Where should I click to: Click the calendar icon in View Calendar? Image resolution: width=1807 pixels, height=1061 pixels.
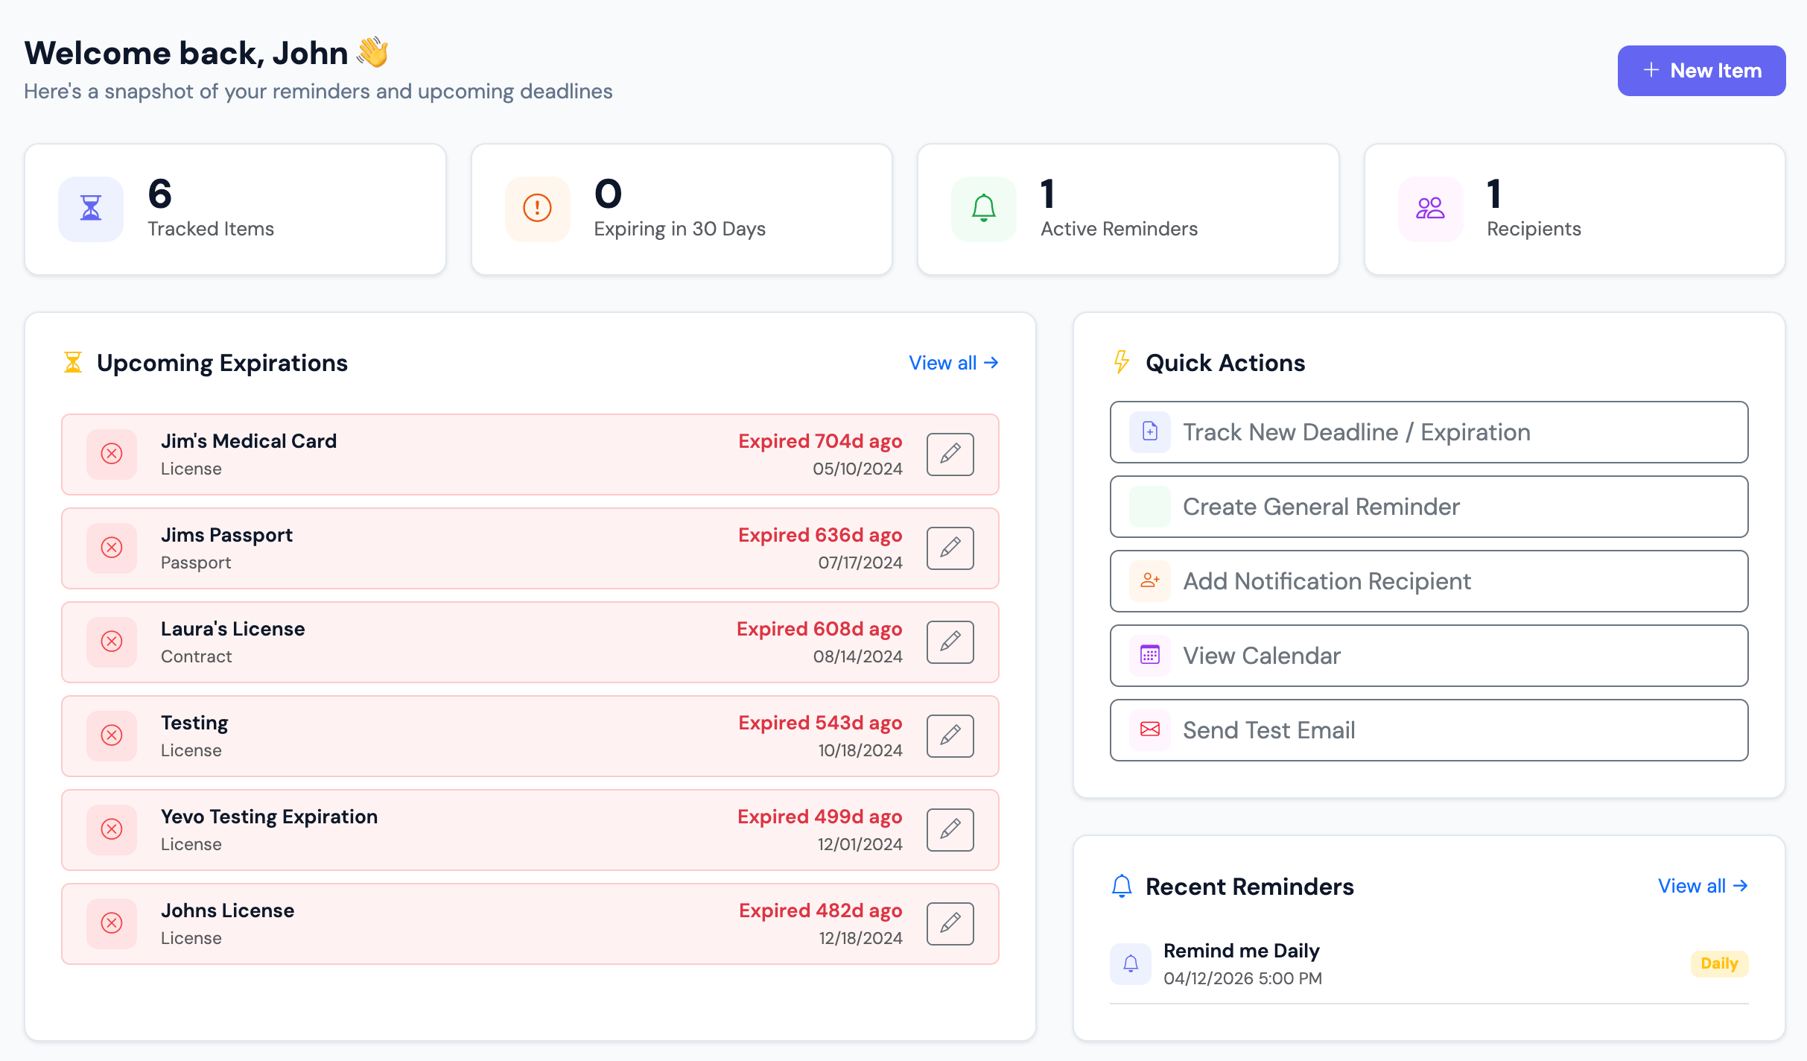pyautogui.click(x=1150, y=656)
